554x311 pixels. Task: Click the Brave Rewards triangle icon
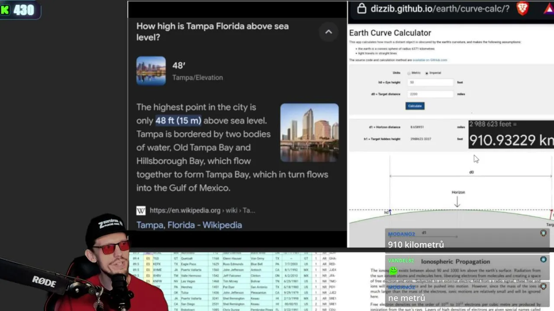(548, 9)
